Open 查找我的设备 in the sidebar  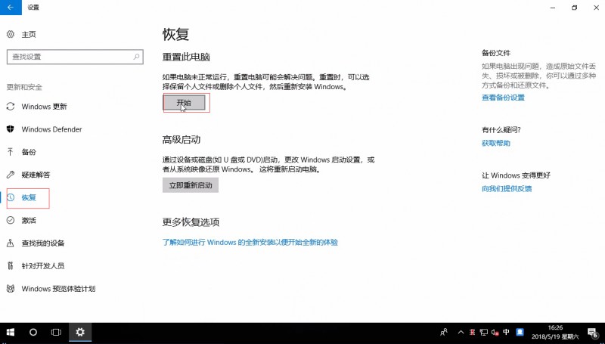(36, 243)
